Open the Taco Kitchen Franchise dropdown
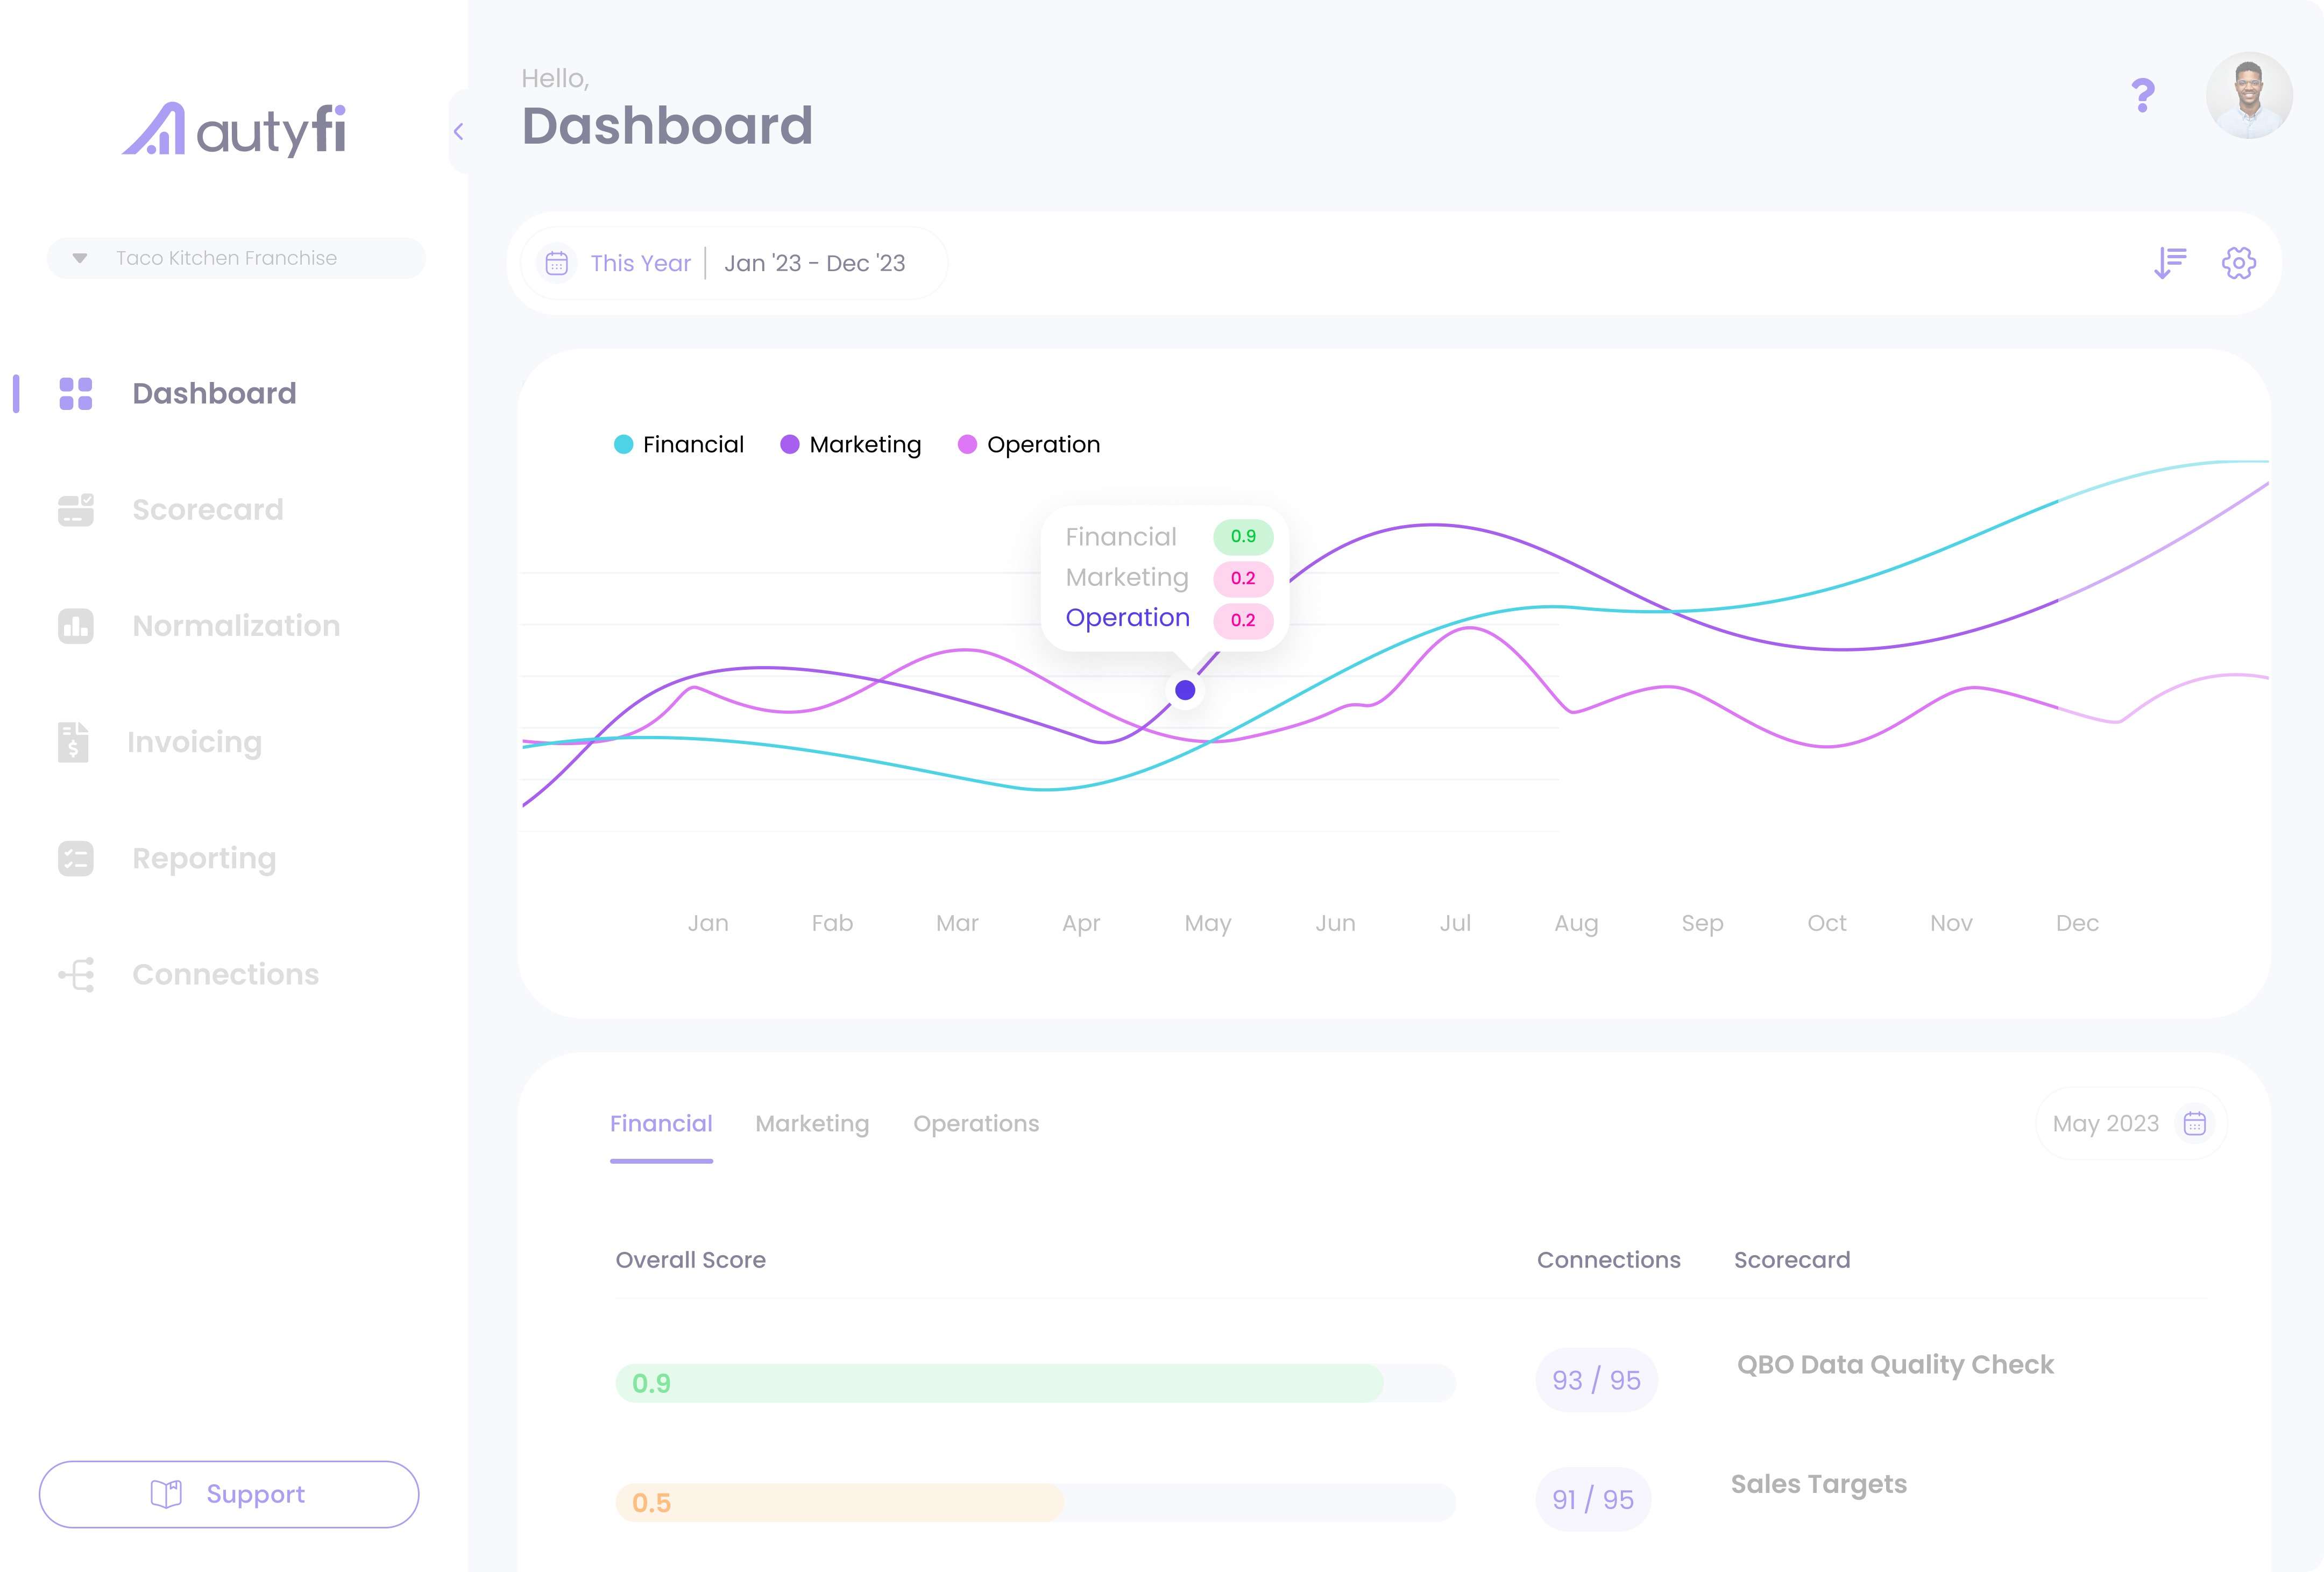Screen dimensions: 2324x1572 click(x=236, y=258)
